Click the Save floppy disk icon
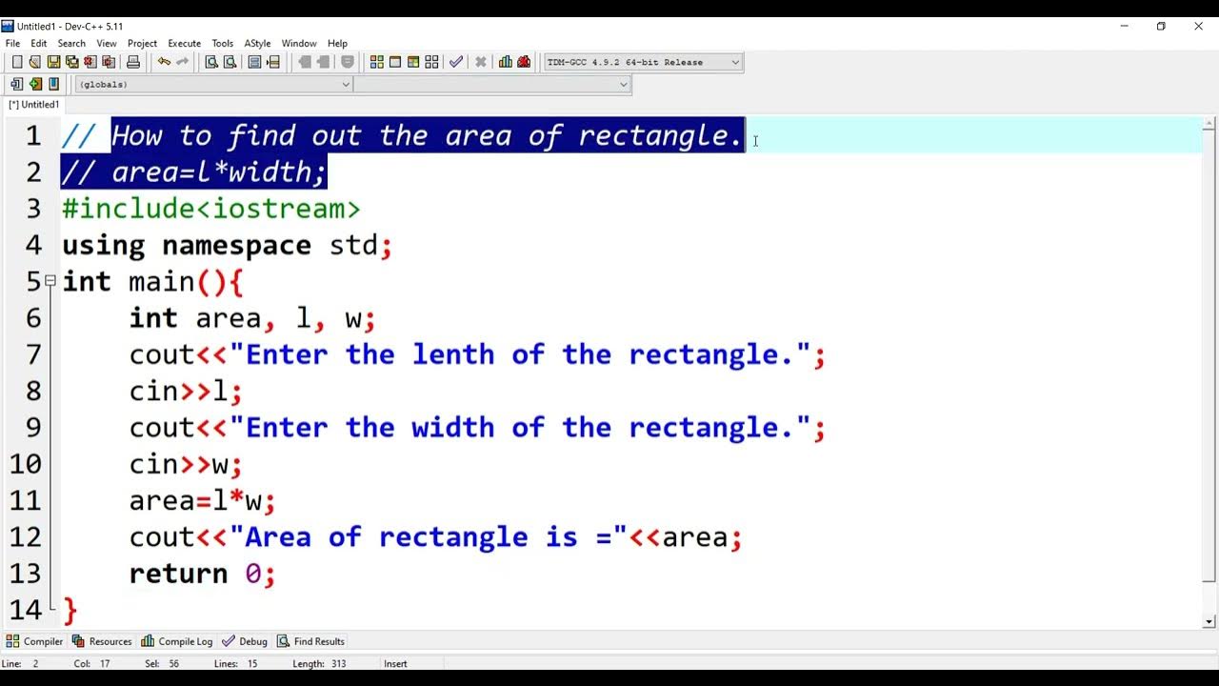1219x686 pixels. tap(54, 62)
